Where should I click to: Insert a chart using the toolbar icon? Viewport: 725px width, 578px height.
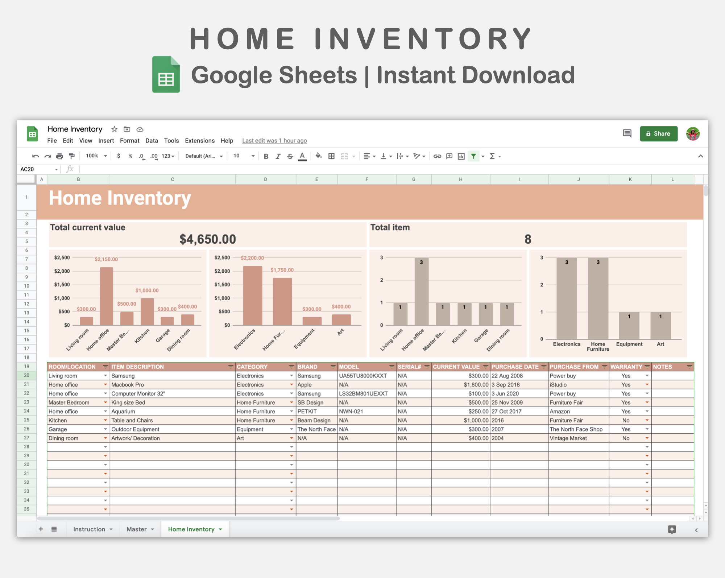click(460, 156)
